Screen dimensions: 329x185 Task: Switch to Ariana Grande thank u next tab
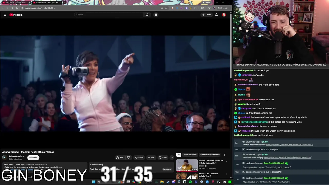click(x=44, y=3)
